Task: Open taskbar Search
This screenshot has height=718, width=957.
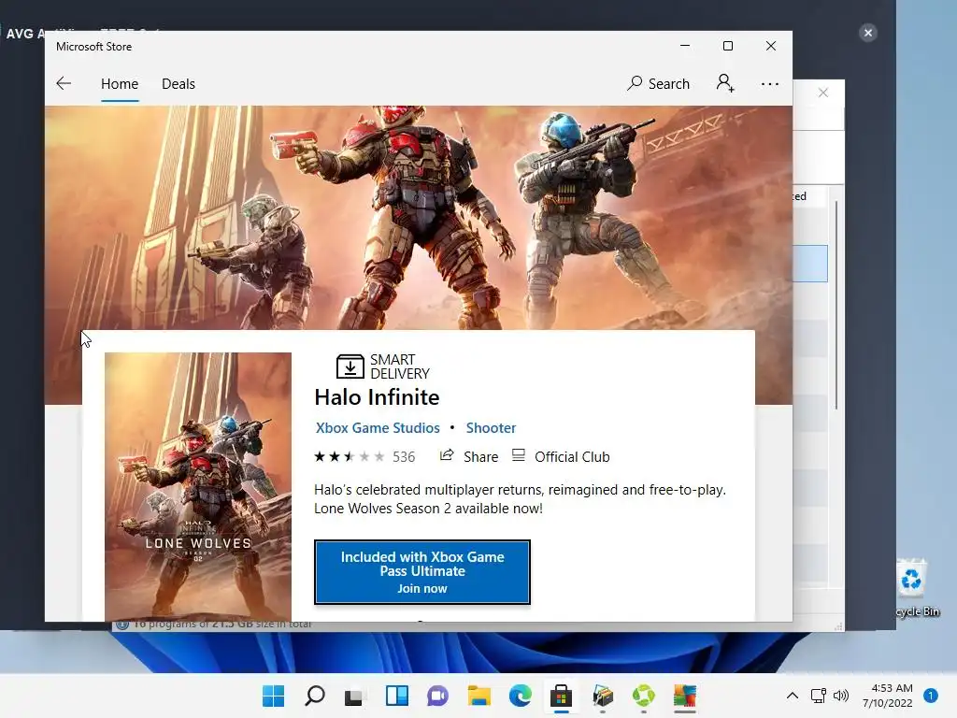Action: (315, 696)
